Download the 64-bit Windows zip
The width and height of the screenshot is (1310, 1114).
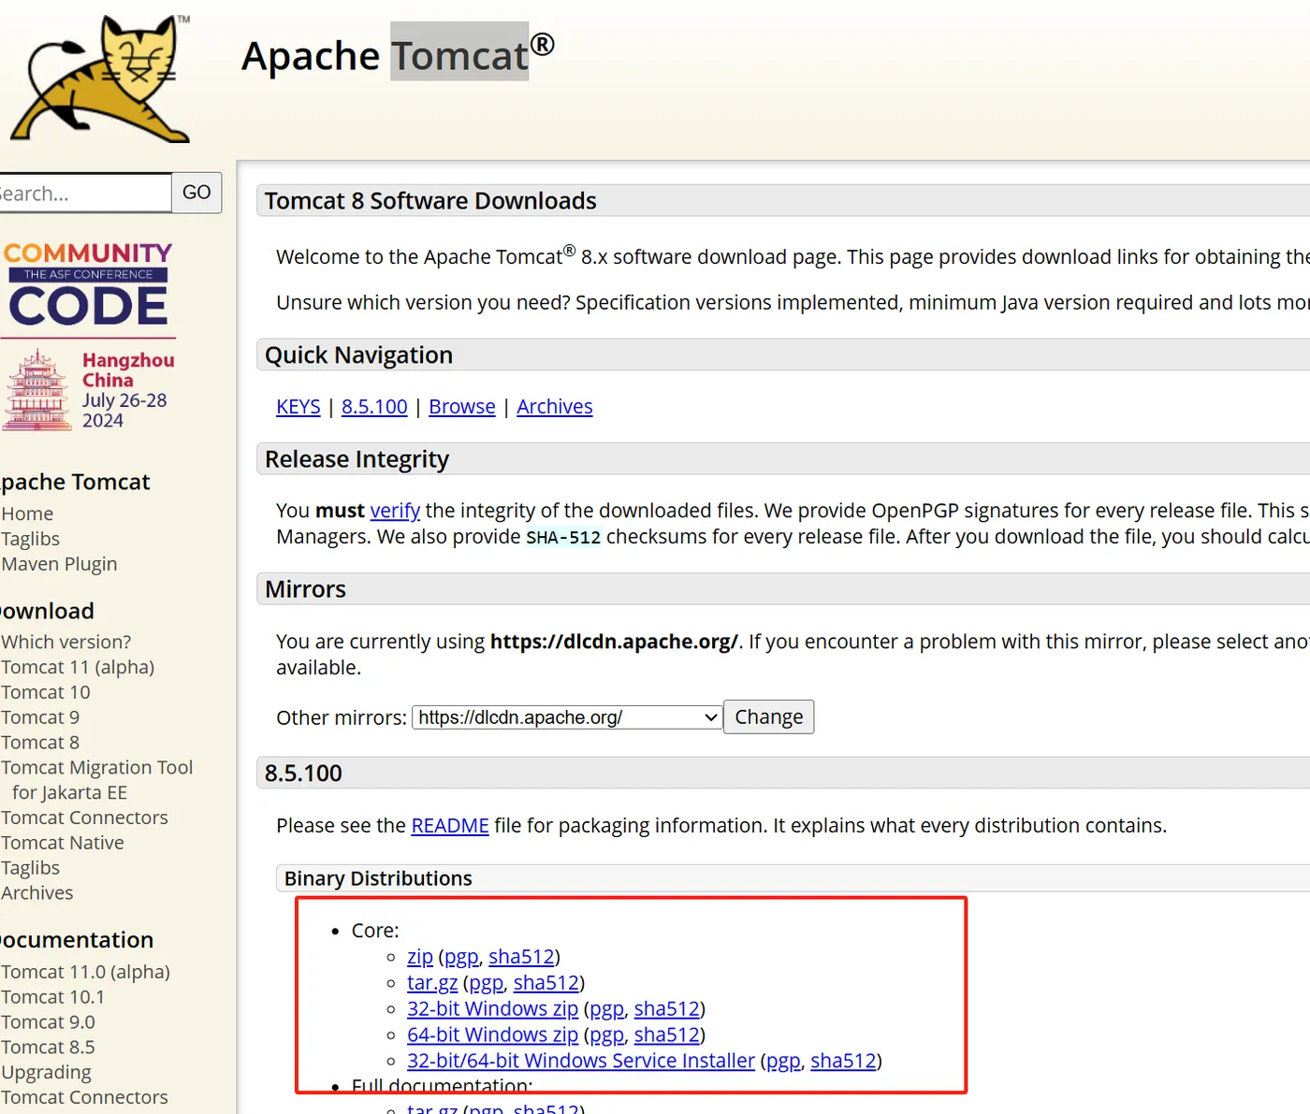click(493, 1035)
